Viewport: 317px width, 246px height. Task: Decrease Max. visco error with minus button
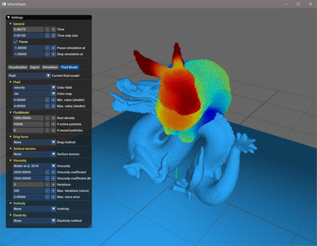(47, 196)
